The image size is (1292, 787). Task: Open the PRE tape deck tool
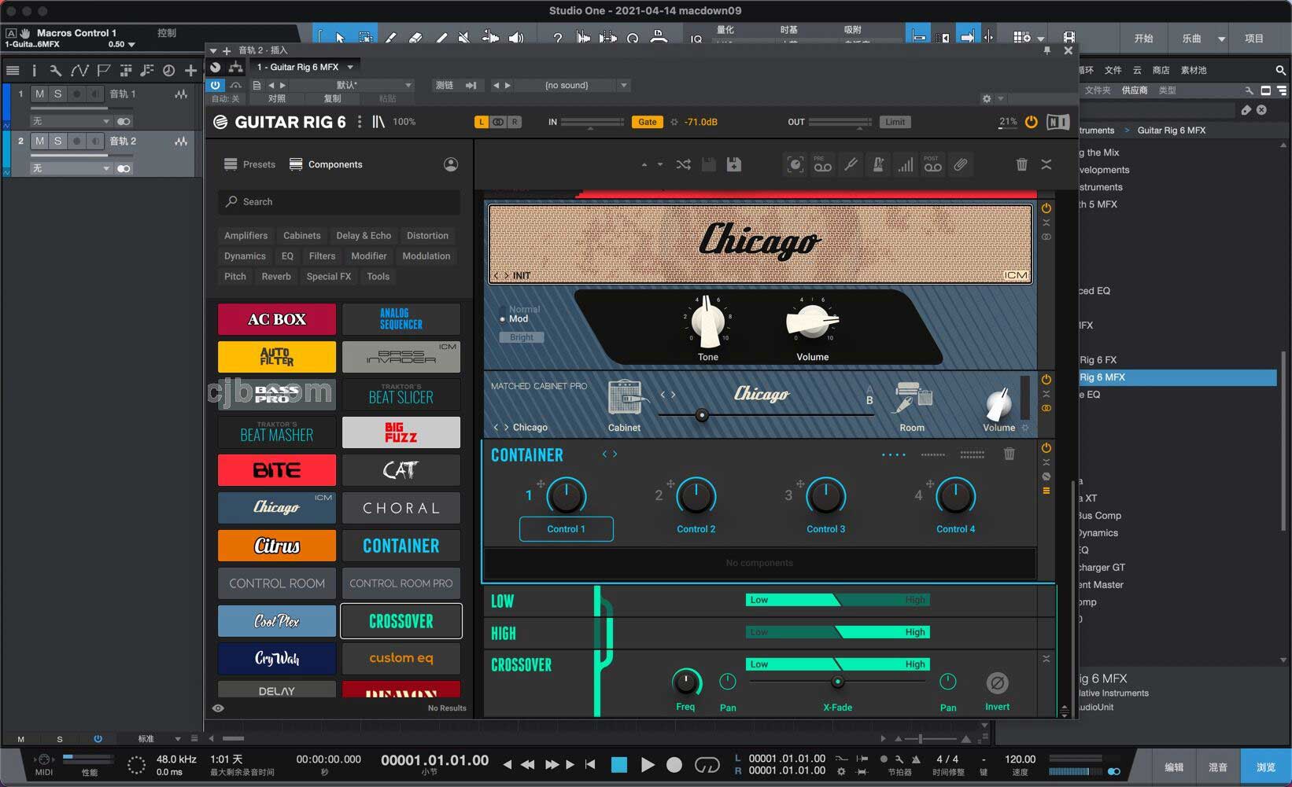[x=822, y=164]
